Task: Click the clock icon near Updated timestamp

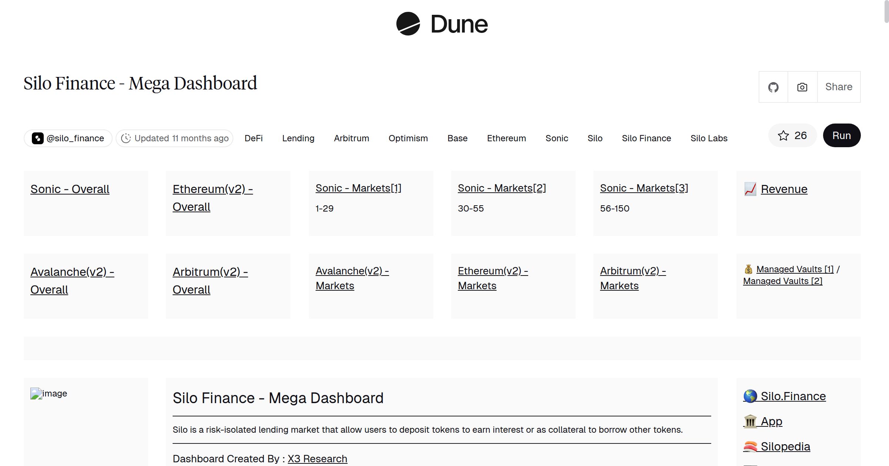Action: click(x=126, y=138)
